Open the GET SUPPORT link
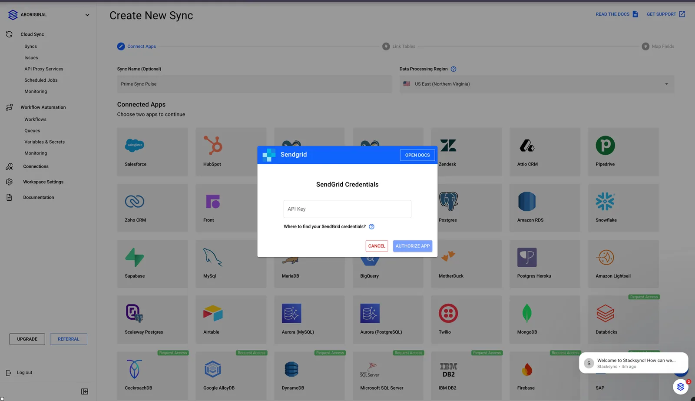This screenshot has width=695, height=401. pos(666,14)
